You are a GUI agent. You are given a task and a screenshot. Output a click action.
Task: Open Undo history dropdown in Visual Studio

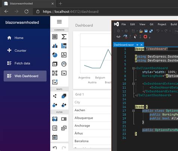point(162,31)
